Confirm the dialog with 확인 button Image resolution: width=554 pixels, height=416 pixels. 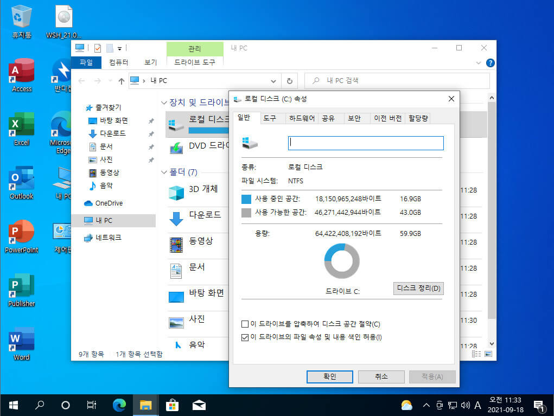click(330, 377)
